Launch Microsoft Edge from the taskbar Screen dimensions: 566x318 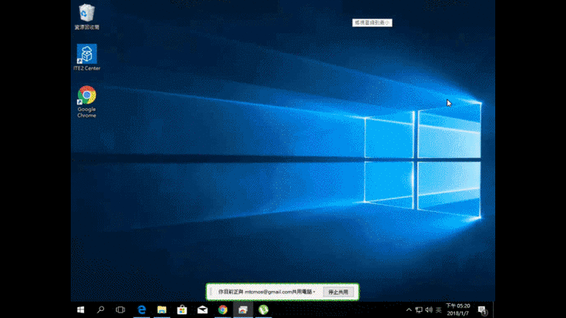[141, 309]
